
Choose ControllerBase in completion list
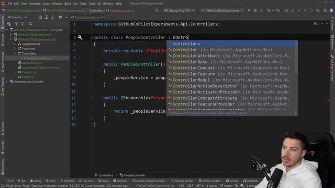tap(232, 62)
